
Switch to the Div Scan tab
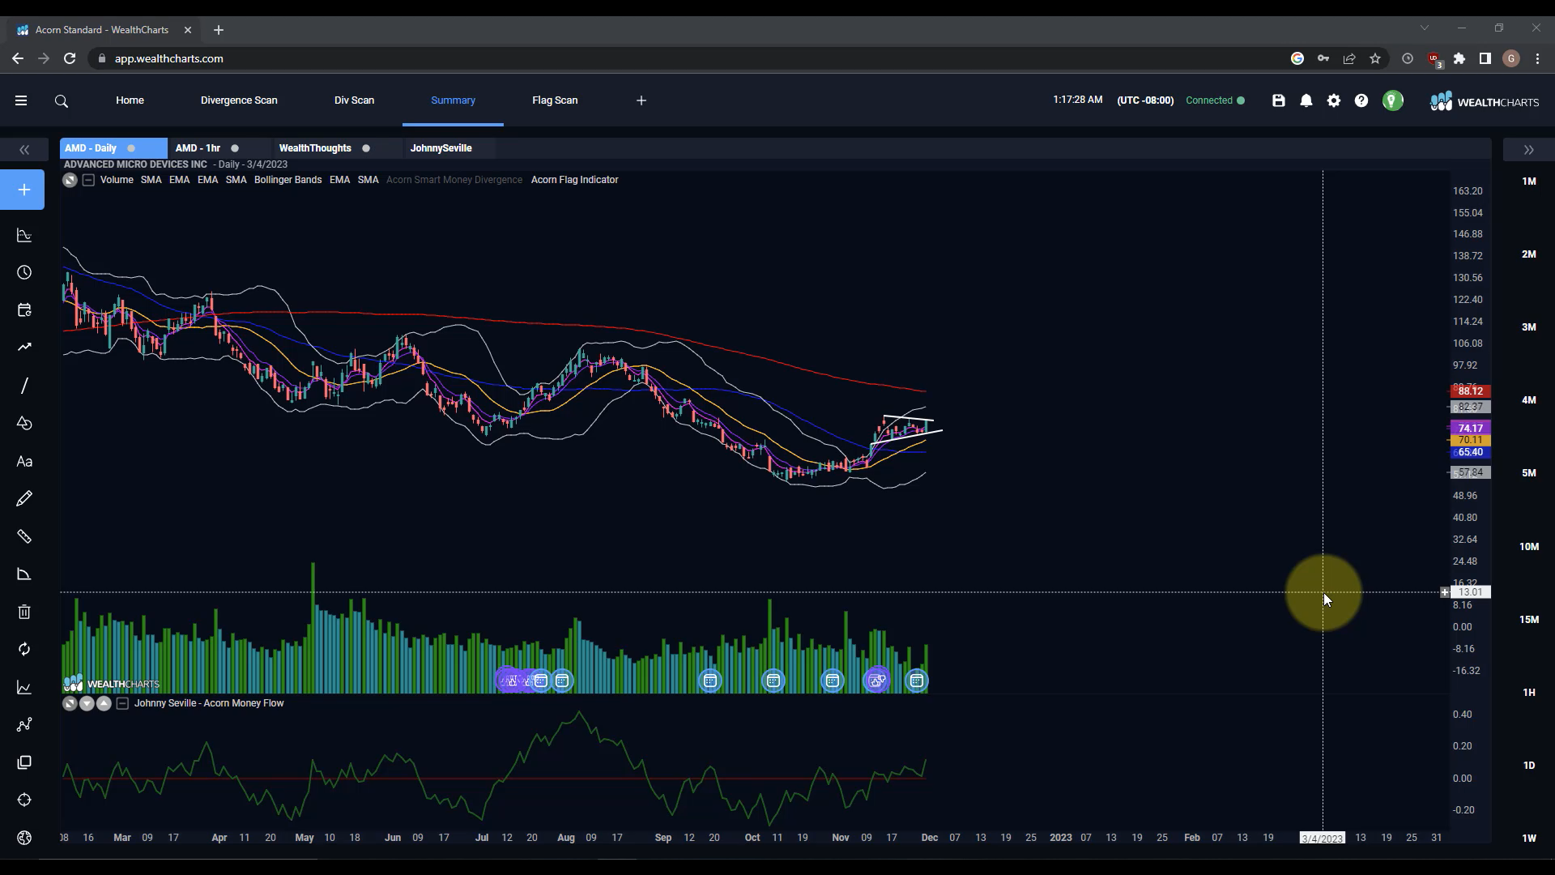coord(354,100)
